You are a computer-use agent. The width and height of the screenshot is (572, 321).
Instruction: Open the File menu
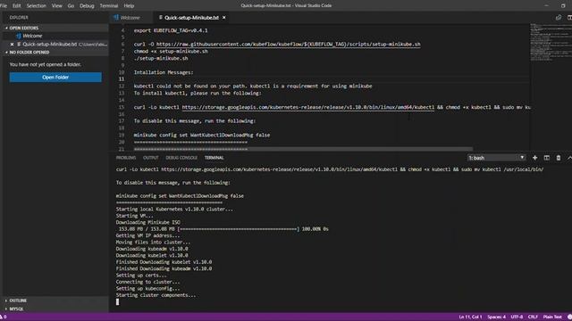coord(4,6)
